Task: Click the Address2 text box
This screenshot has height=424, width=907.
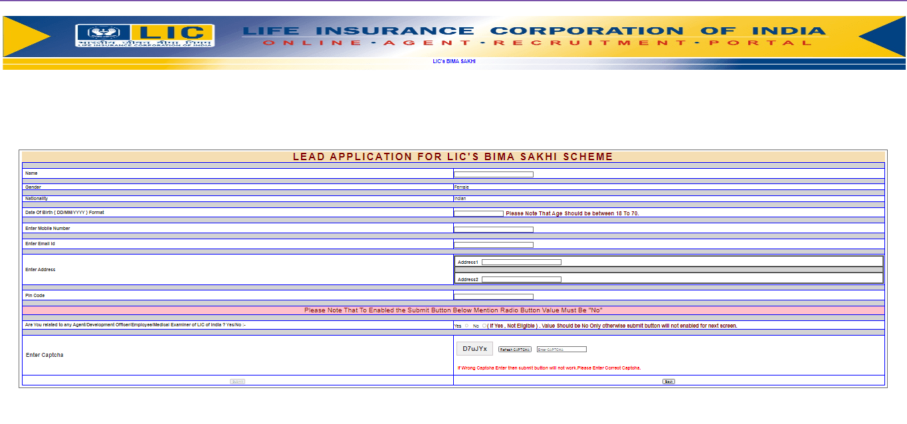Action: coord(521,280)
